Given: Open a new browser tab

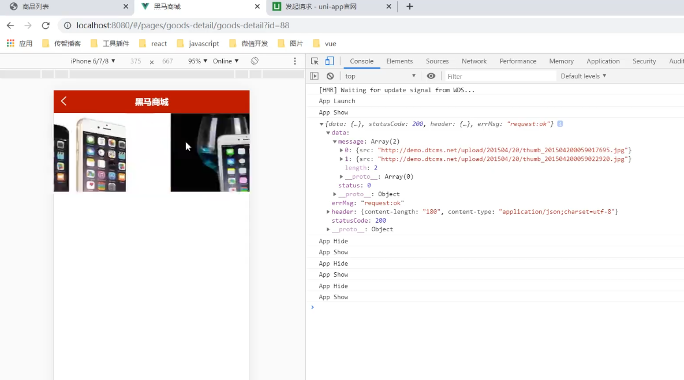Looking at the screenshot, I should point(410,6).
